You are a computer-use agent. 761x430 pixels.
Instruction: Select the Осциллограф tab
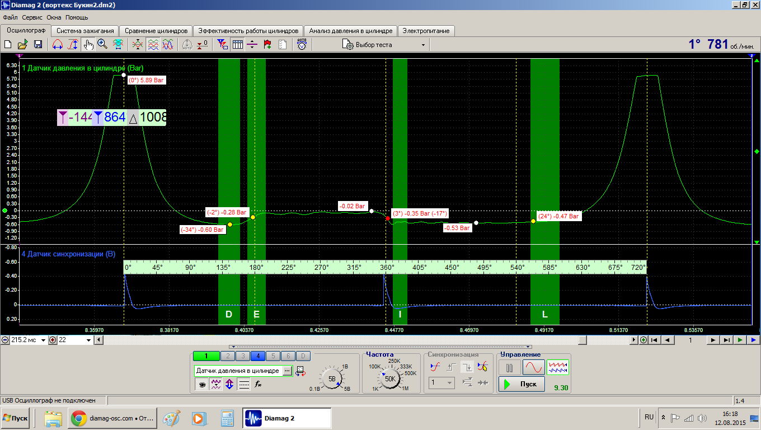click(26, 30)
